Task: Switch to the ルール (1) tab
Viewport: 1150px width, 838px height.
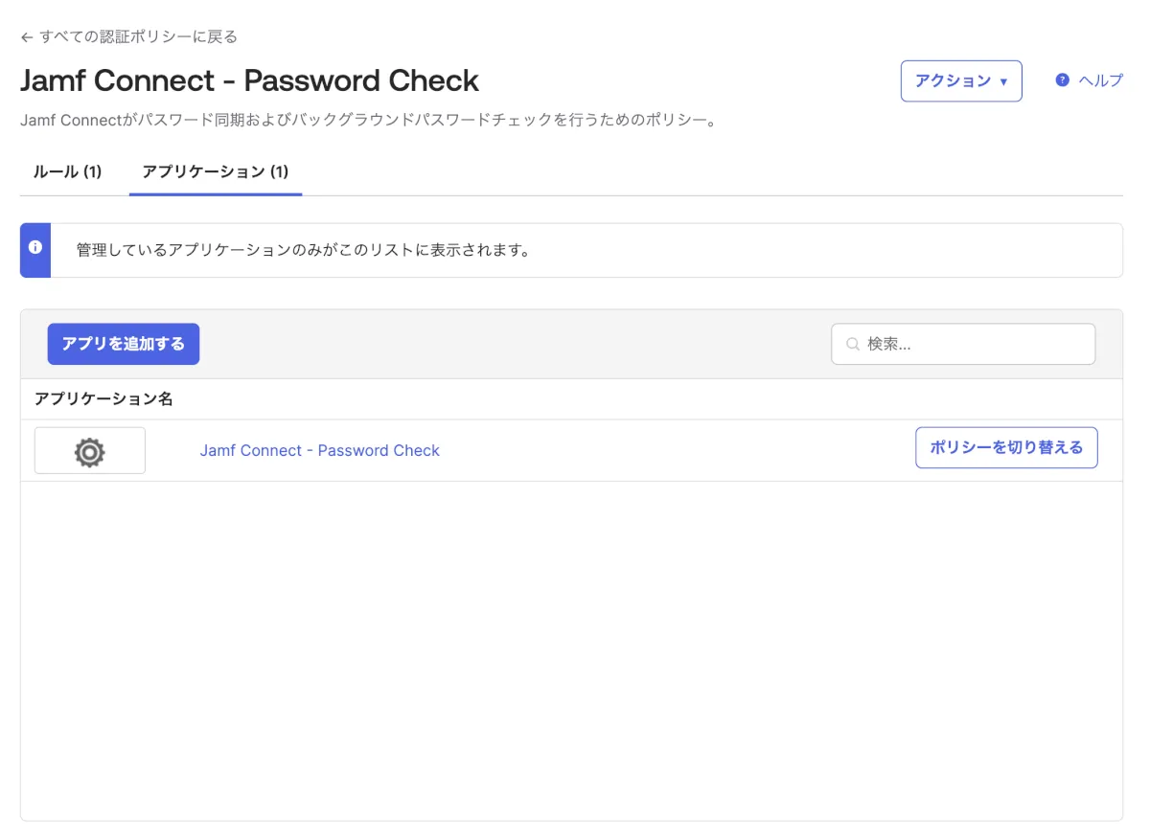Action: tap(67, 172)
